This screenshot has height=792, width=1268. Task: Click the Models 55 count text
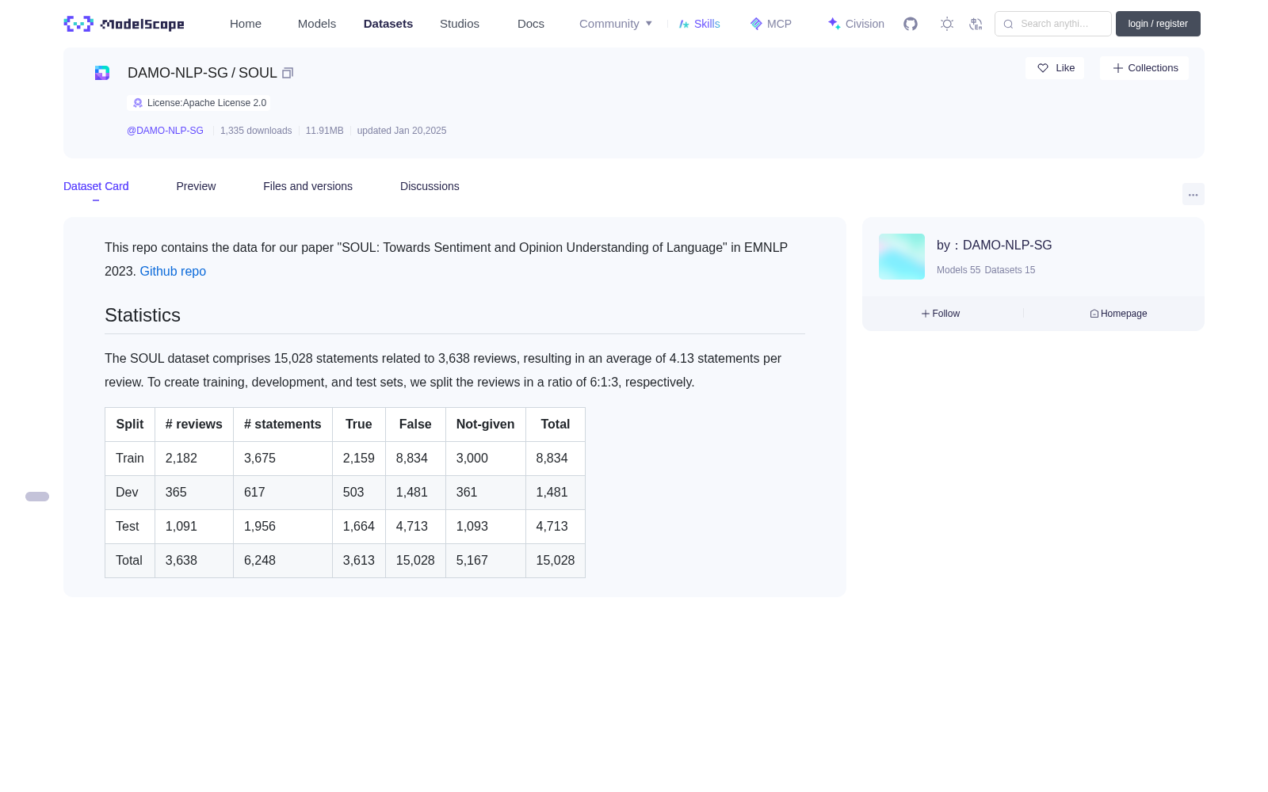958,270
